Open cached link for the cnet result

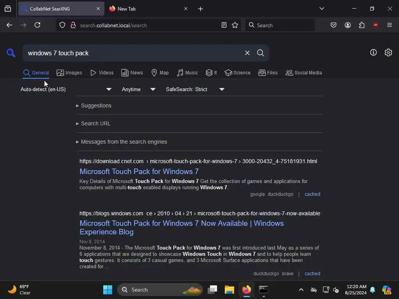pos(312,194)
